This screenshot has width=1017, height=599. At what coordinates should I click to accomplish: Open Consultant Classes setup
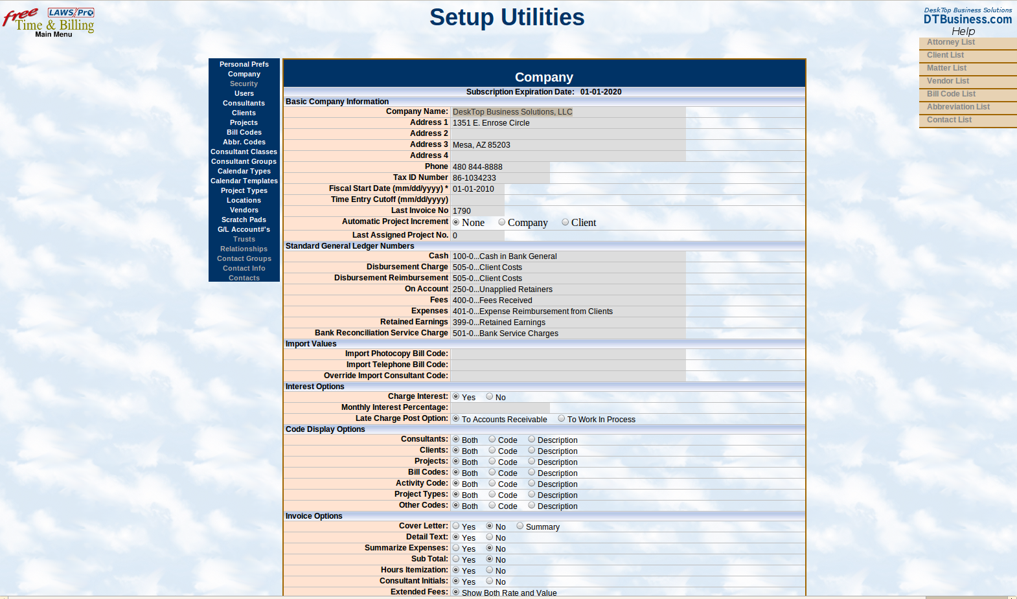[x=244, y=152]
